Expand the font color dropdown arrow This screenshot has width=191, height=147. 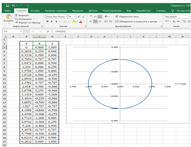[84, 21]
